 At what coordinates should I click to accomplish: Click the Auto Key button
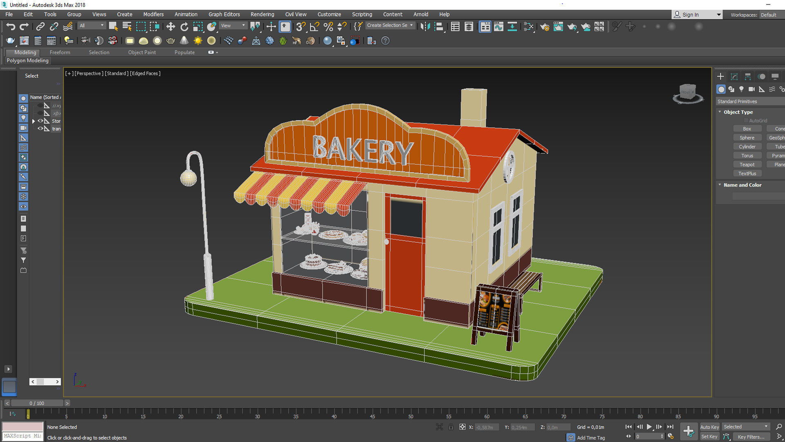point(709,427)
